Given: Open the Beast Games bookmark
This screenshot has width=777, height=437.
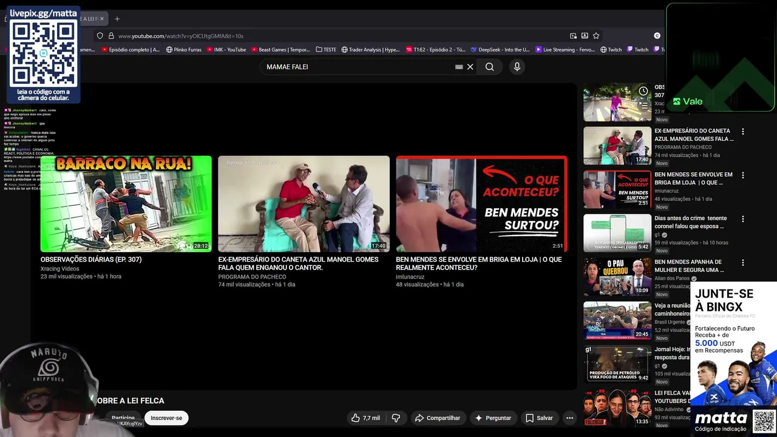Looking at the screenshot, I should [280, 50].
